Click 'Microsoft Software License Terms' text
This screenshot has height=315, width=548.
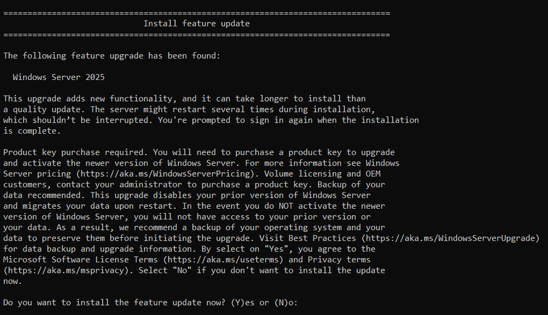81,259
